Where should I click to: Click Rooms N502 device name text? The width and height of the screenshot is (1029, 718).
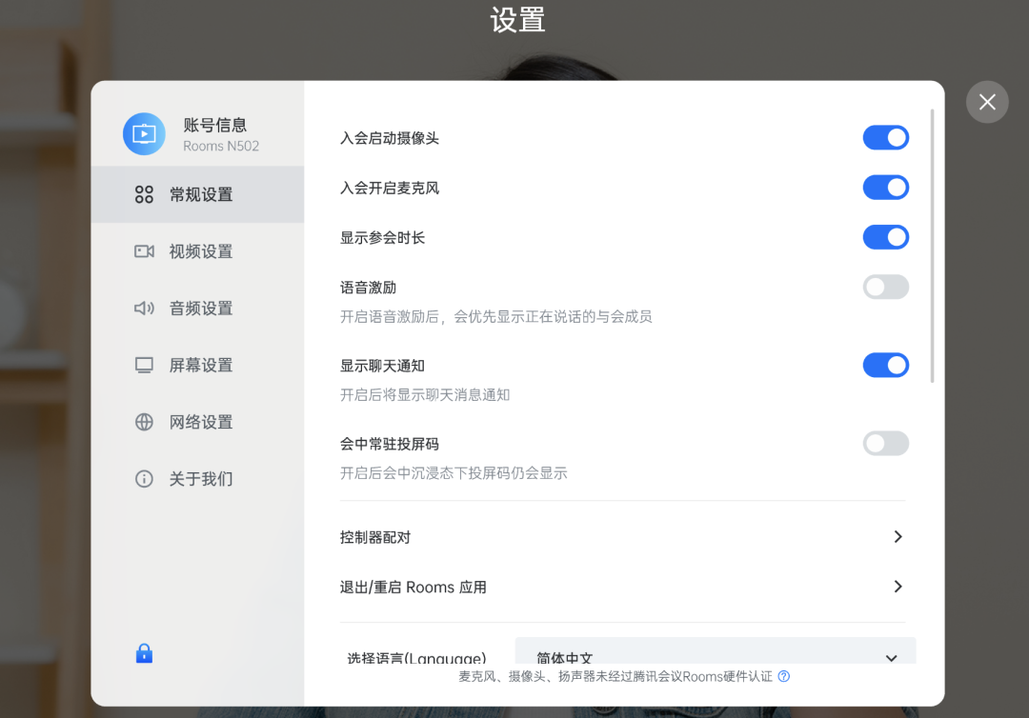coord(221,147)
